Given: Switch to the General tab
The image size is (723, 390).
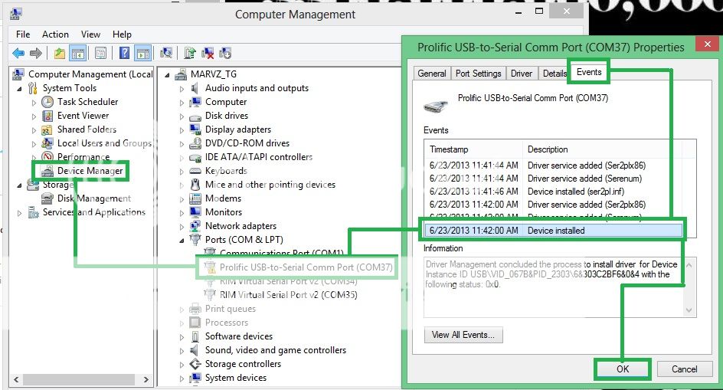Looking at the screenshot, I should pyautogui.click(x=432, y=74).
